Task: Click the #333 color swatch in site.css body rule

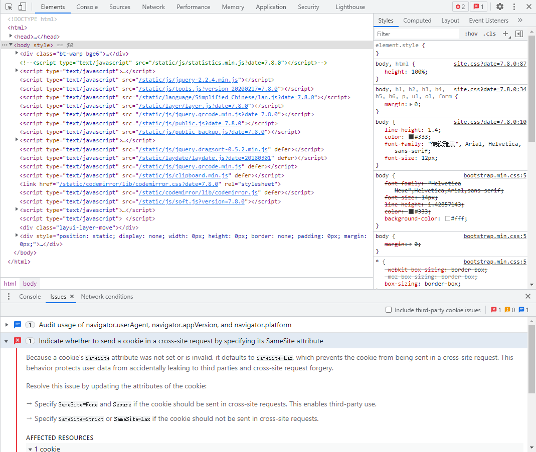Action: pos(411,137)
